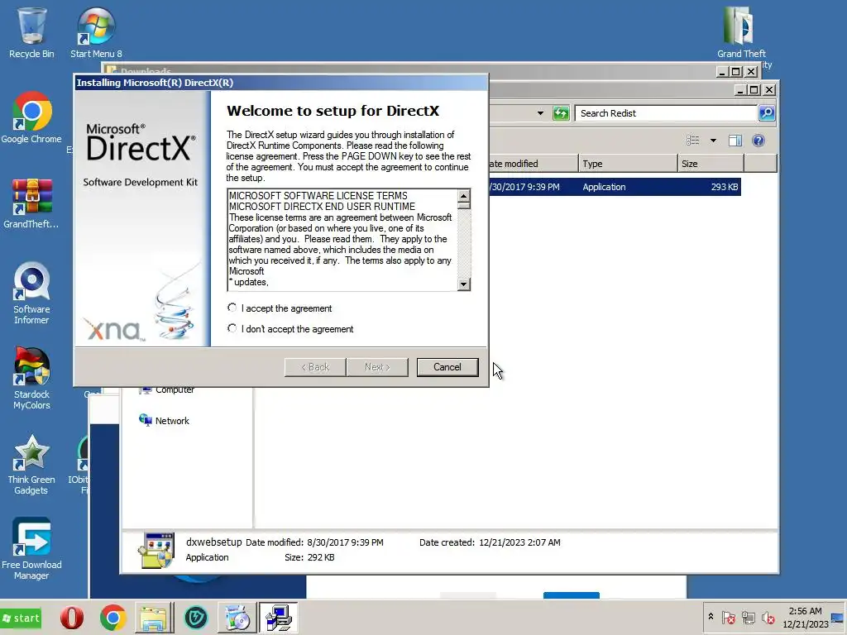
Task: Open Software Informer desktop shortcut
Action: 31,294
